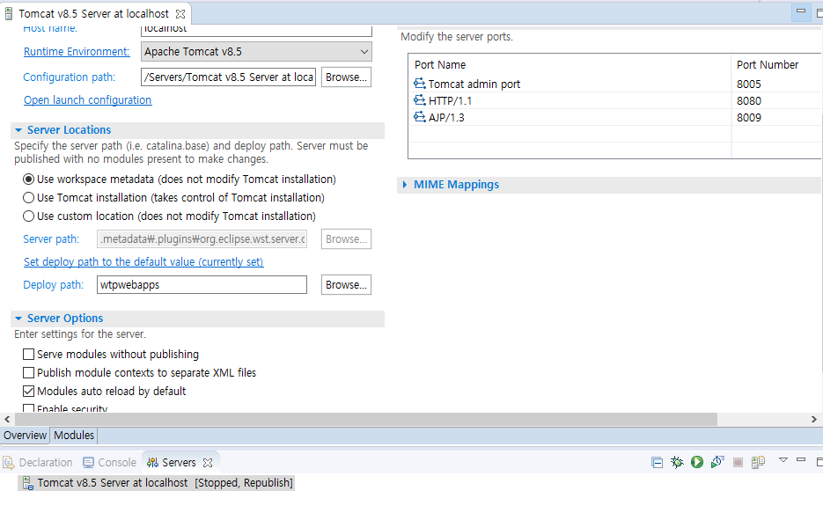823x513 pixels.
Task: Click the Tomcat editor tab server icon
Action: tap(9, 13)
